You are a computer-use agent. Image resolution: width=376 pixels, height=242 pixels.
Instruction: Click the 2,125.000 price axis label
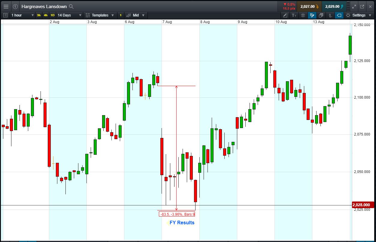tap(362, 61)
